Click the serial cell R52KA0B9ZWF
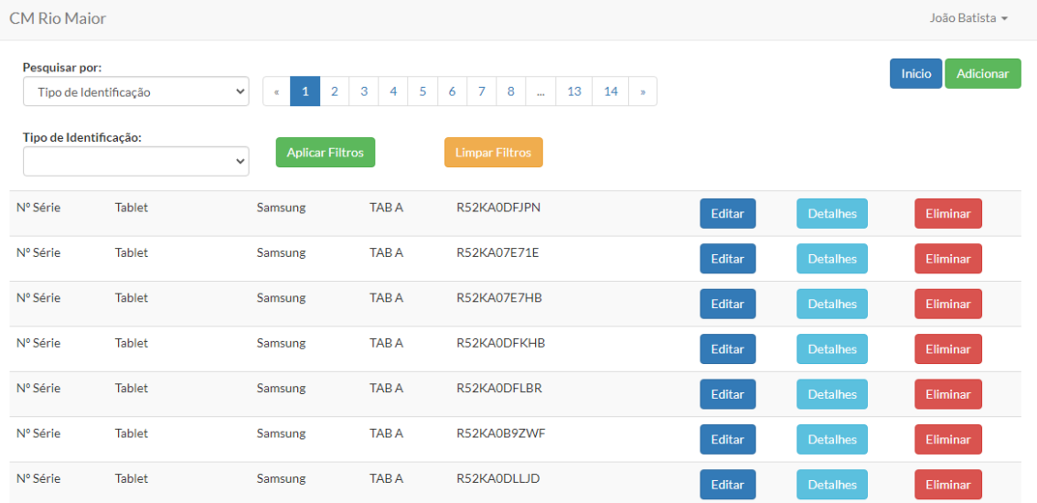Viewport: 1037px width, 503px height. point(500,433)
